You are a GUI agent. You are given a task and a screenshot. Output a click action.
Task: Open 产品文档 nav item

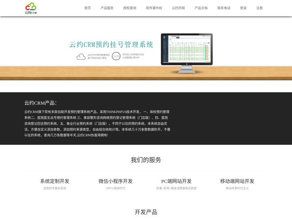pyautogui.click(x=201, y=8)
